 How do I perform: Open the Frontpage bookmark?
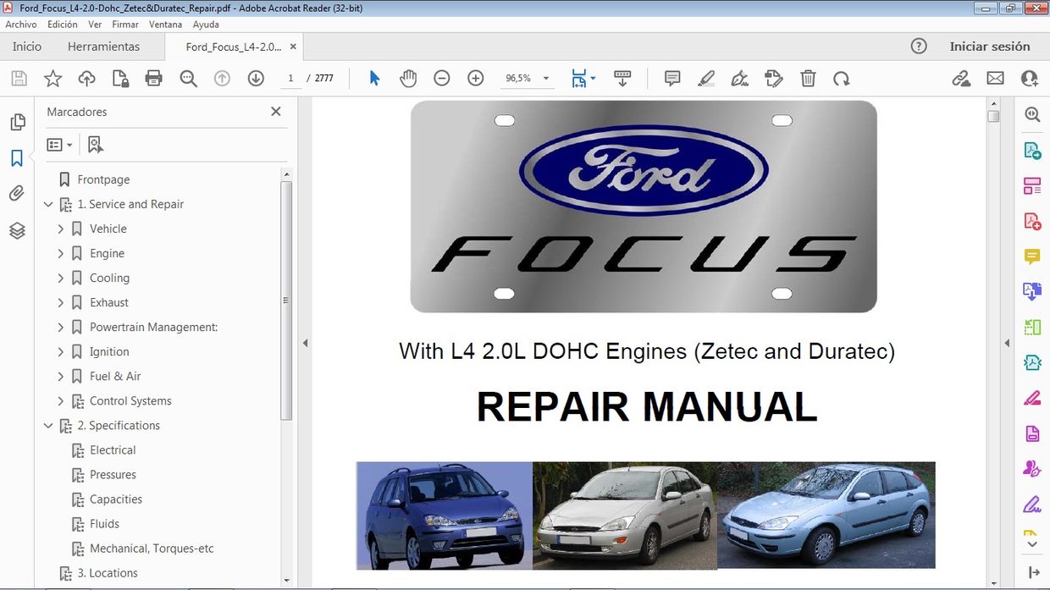[103, 179]
